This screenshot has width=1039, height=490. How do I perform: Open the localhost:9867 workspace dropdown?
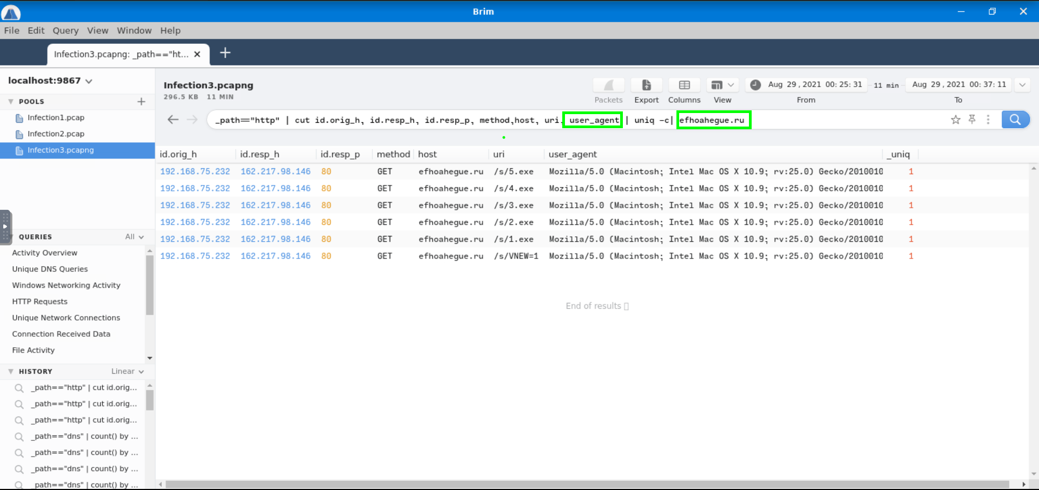coord(89,81)
